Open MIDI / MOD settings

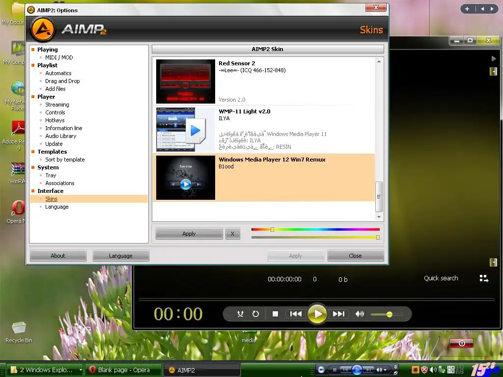[59, 57]
